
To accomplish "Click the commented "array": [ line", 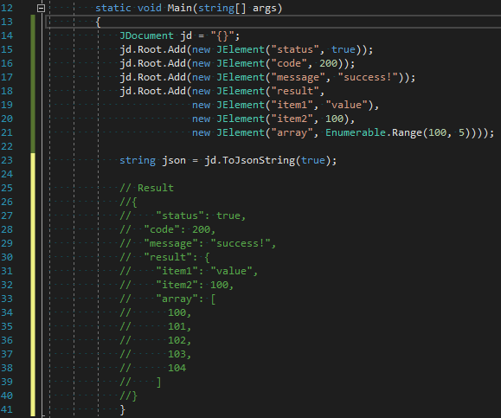I will [x=168, y=299].
